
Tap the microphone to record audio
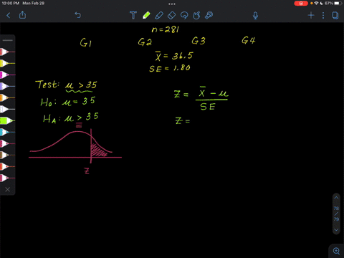255,16
